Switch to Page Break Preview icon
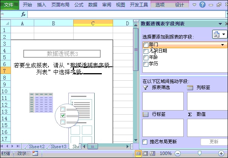The height and width of the screenshot is (158, 228). coord(153,153)
